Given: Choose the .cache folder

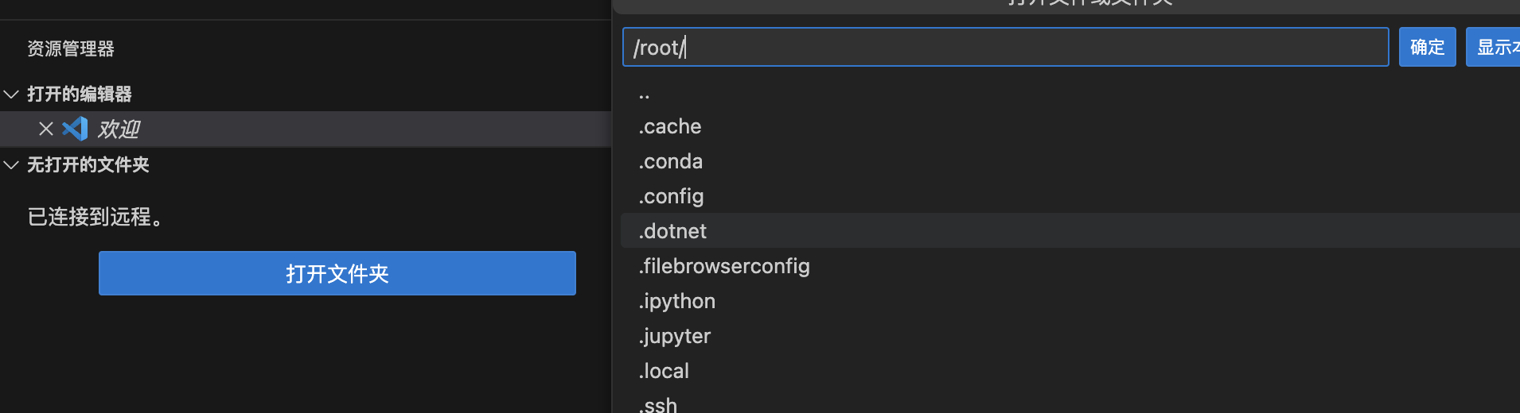Looking at the screenshot, I should 670,127.
